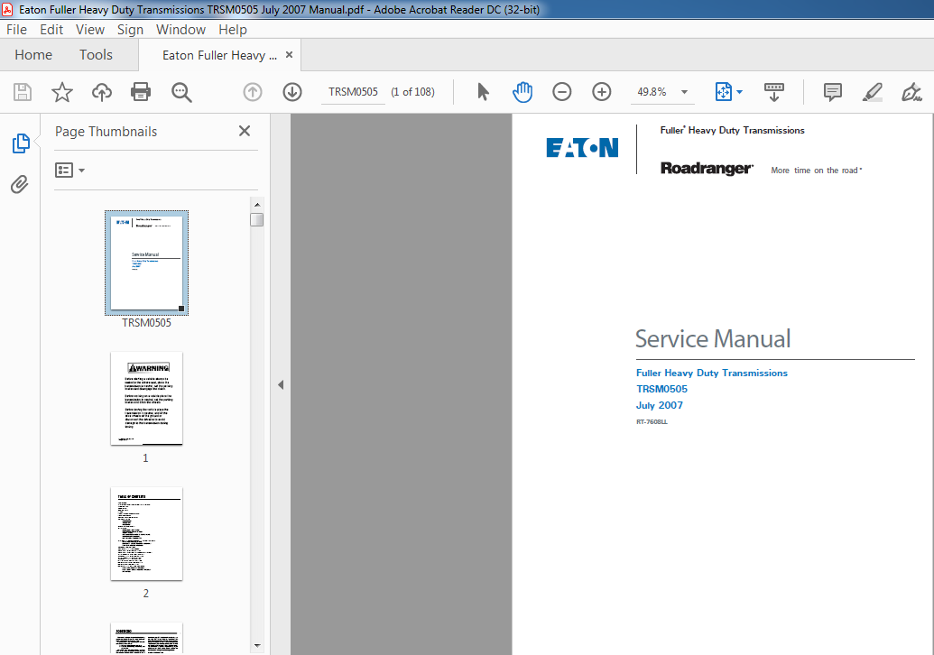Select the TRSM0505 cover page thumbnail
Viewport: 934px width, 655px height.
point(146,263)
